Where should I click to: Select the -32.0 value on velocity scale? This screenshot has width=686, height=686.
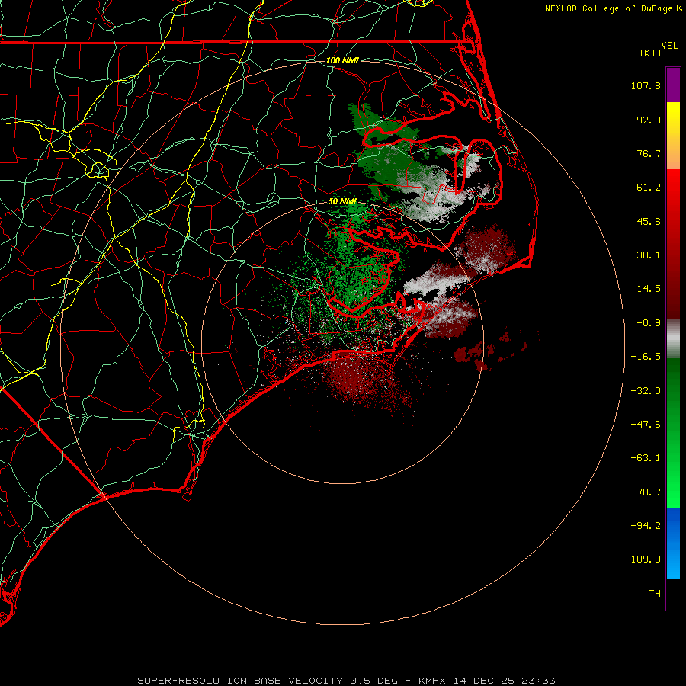pos(646,391)
